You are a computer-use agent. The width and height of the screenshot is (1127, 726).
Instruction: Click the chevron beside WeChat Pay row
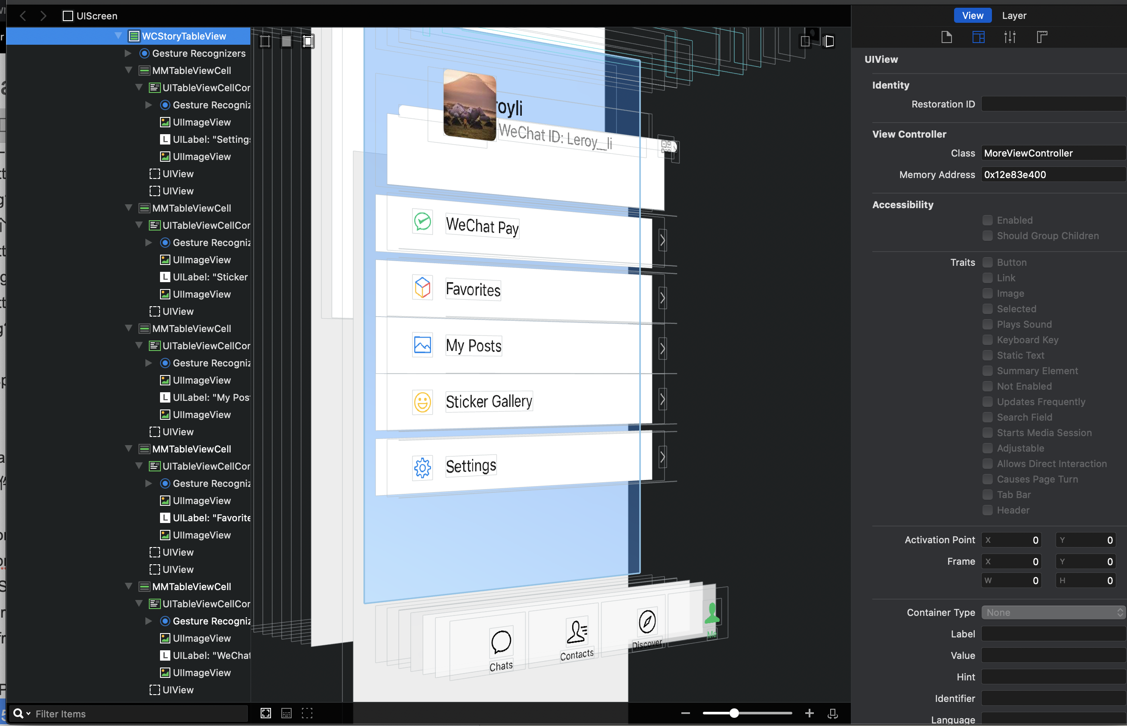(x=663, y=240)
